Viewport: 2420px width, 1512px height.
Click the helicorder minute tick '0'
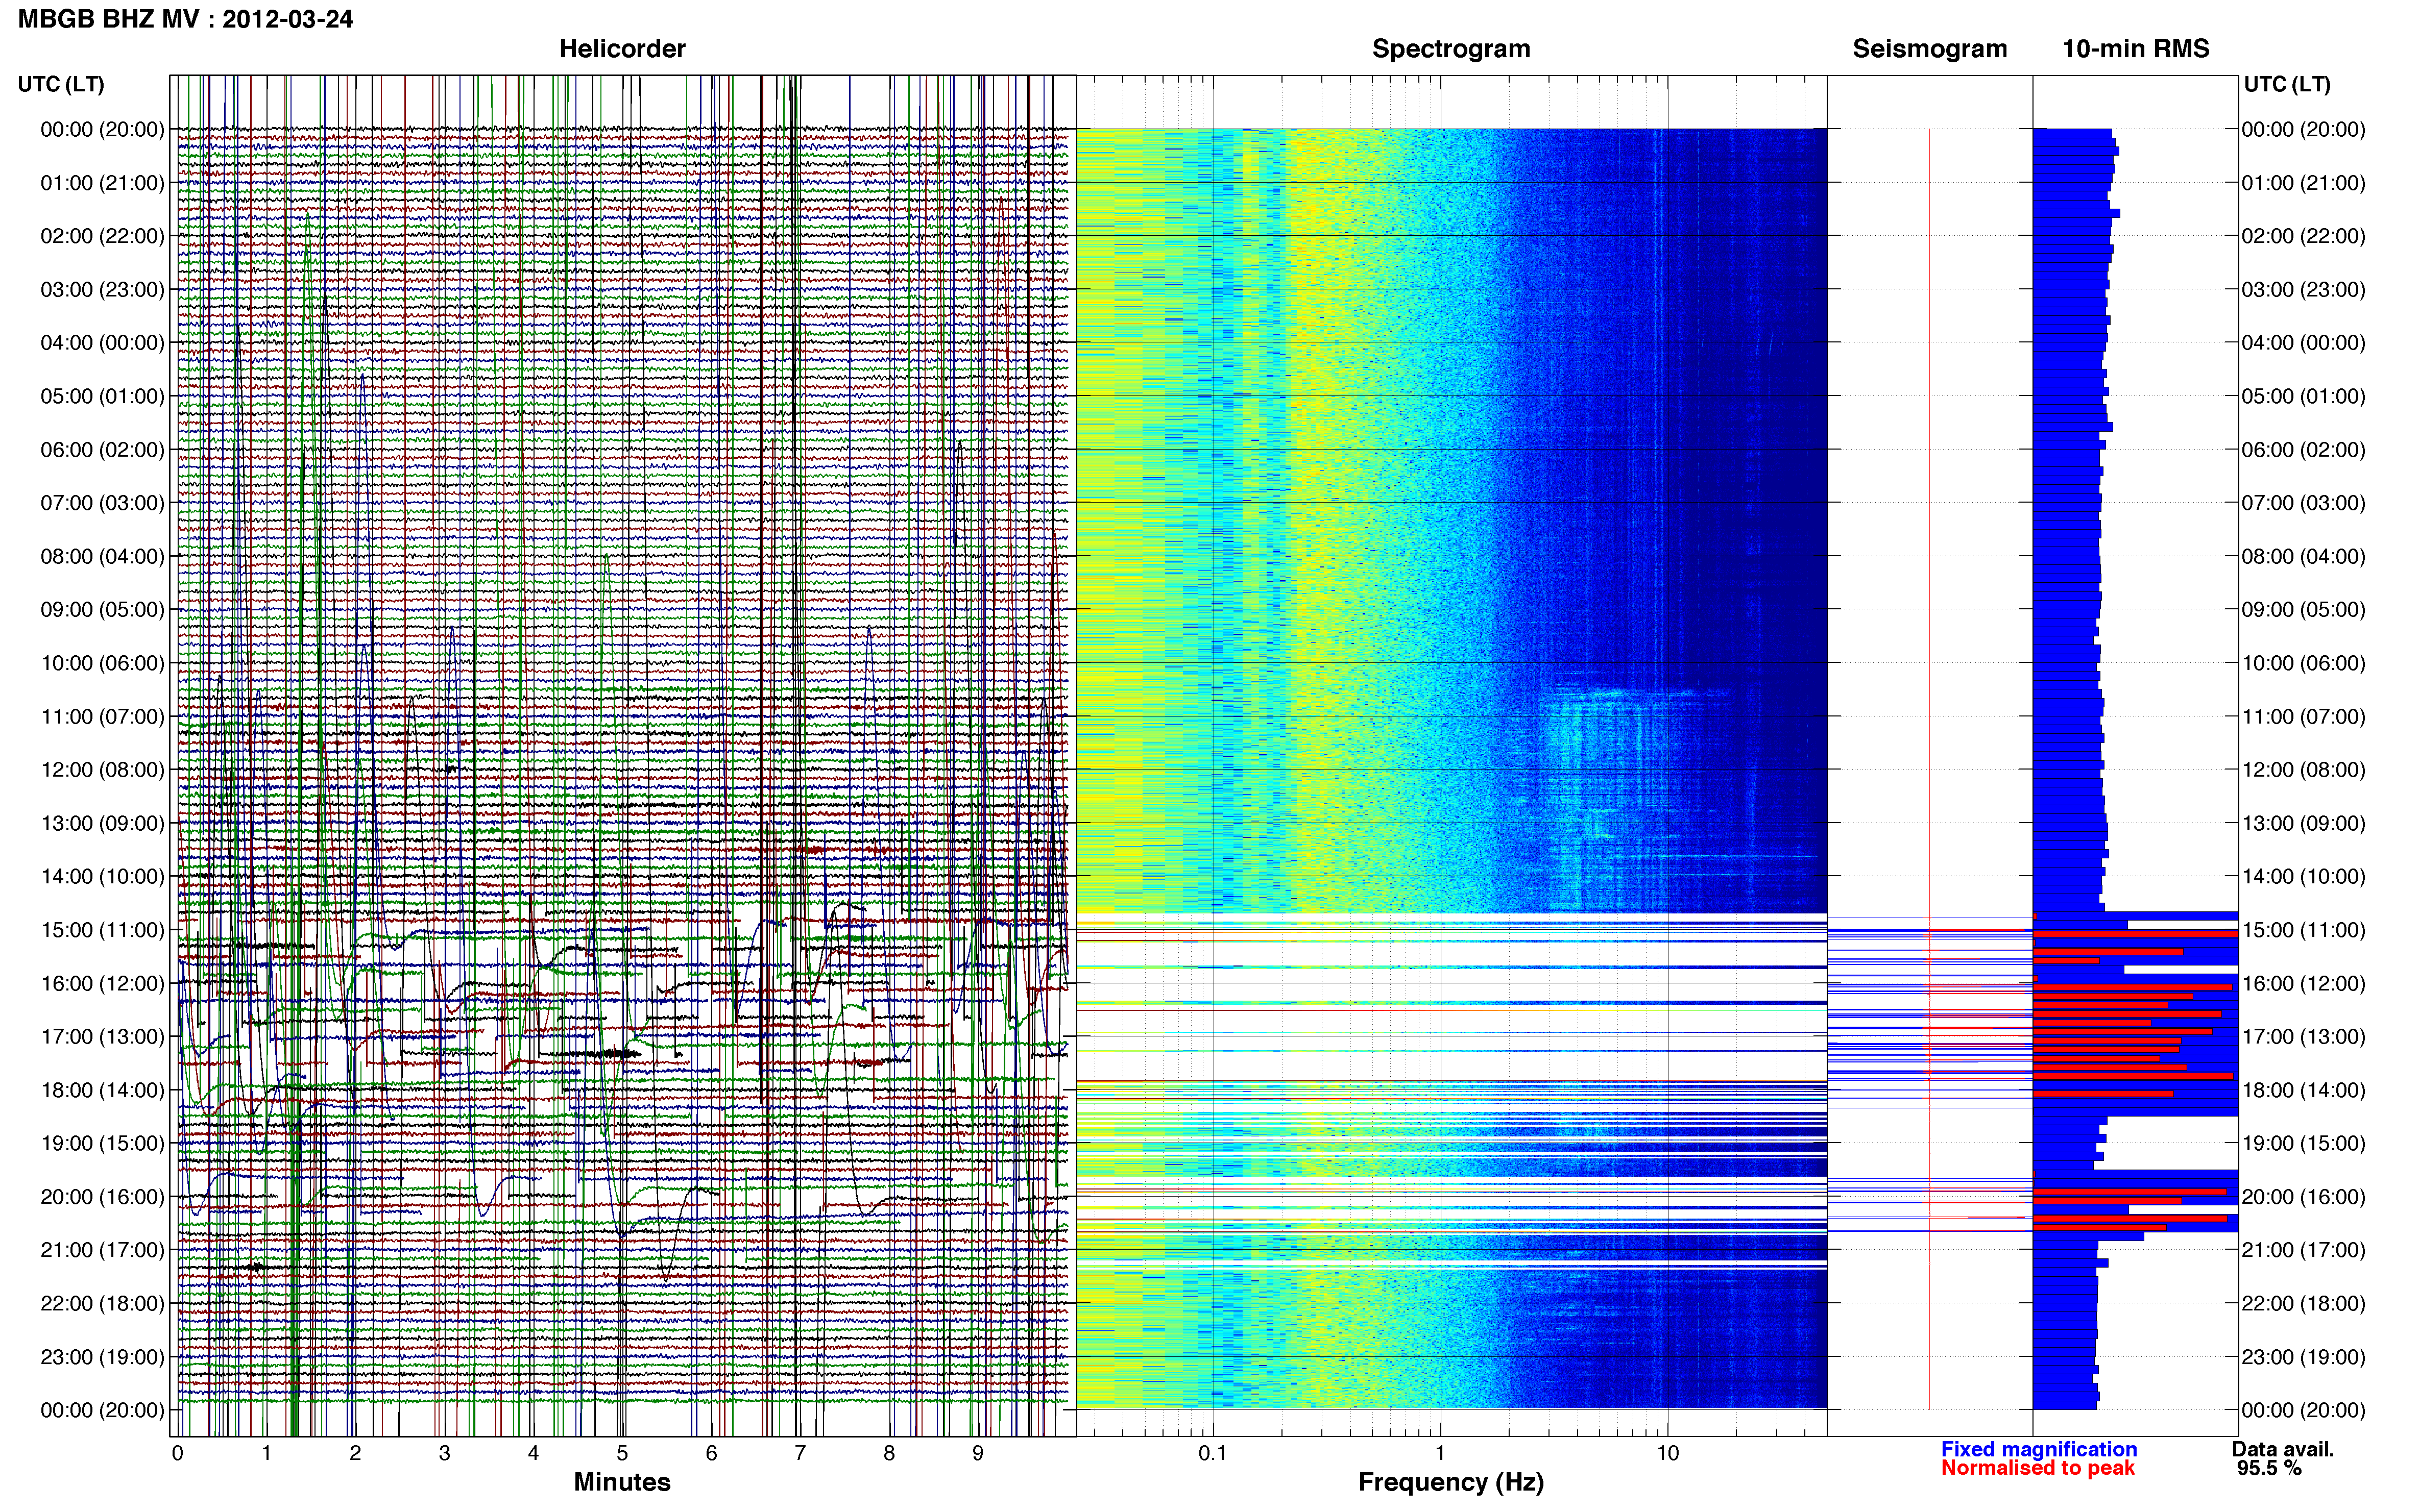click(x=178, y=1453)
